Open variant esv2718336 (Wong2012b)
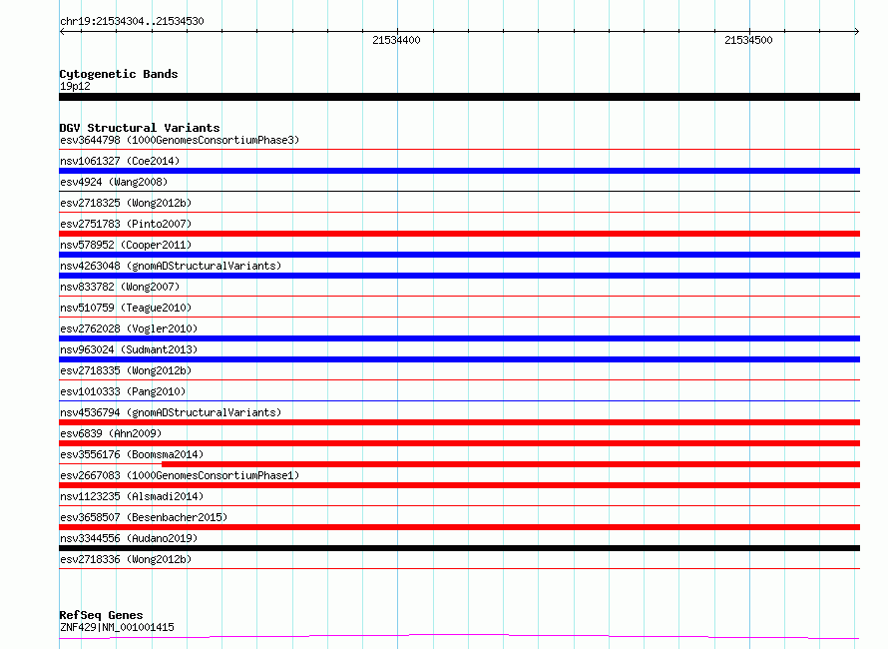The width and height of the screenshot is (888, 649). click(126, 559)
